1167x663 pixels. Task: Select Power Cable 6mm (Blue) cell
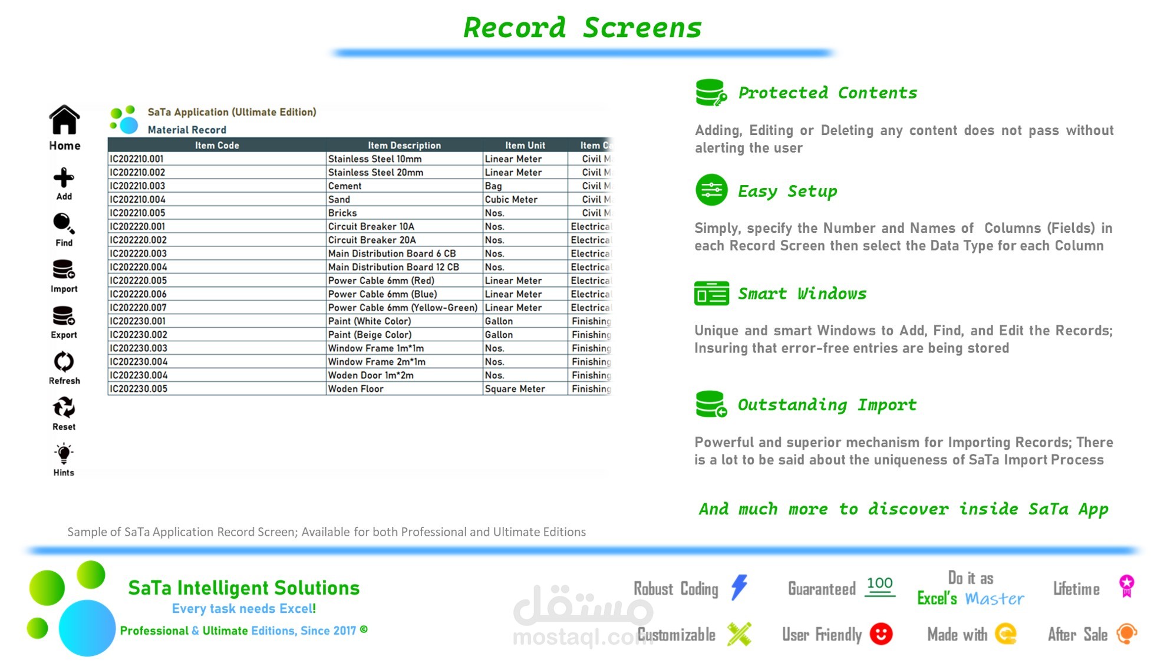click(404, 294)
